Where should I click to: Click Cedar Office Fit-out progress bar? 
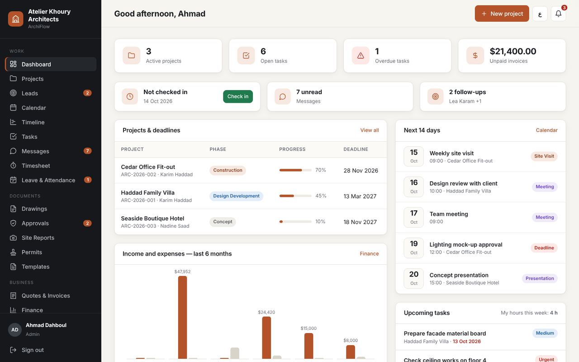(x=295, y=170)
